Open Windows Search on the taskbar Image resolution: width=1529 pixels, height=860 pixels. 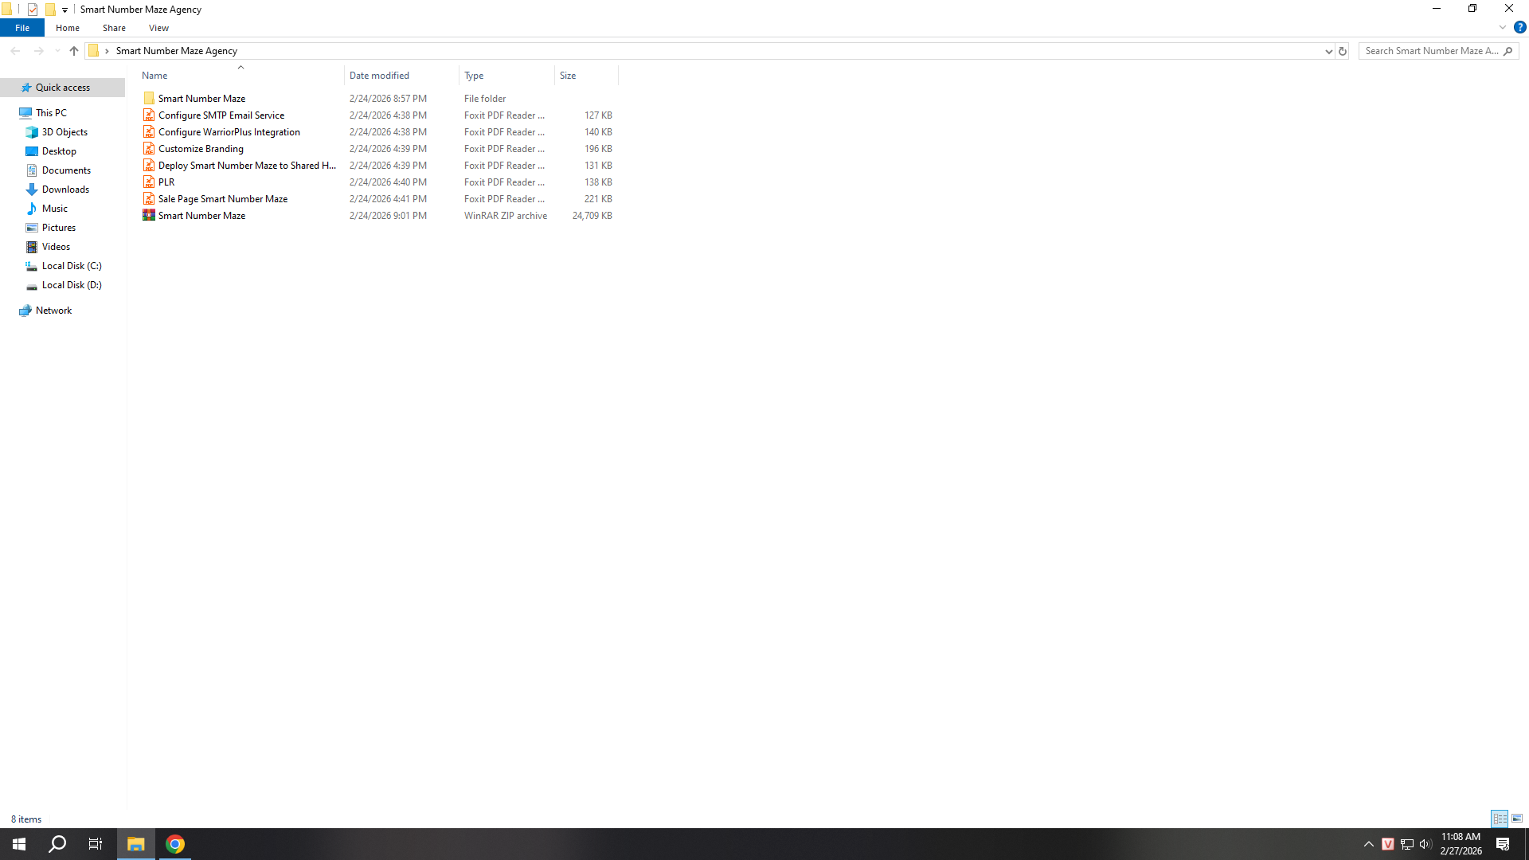tap(57, 844)
